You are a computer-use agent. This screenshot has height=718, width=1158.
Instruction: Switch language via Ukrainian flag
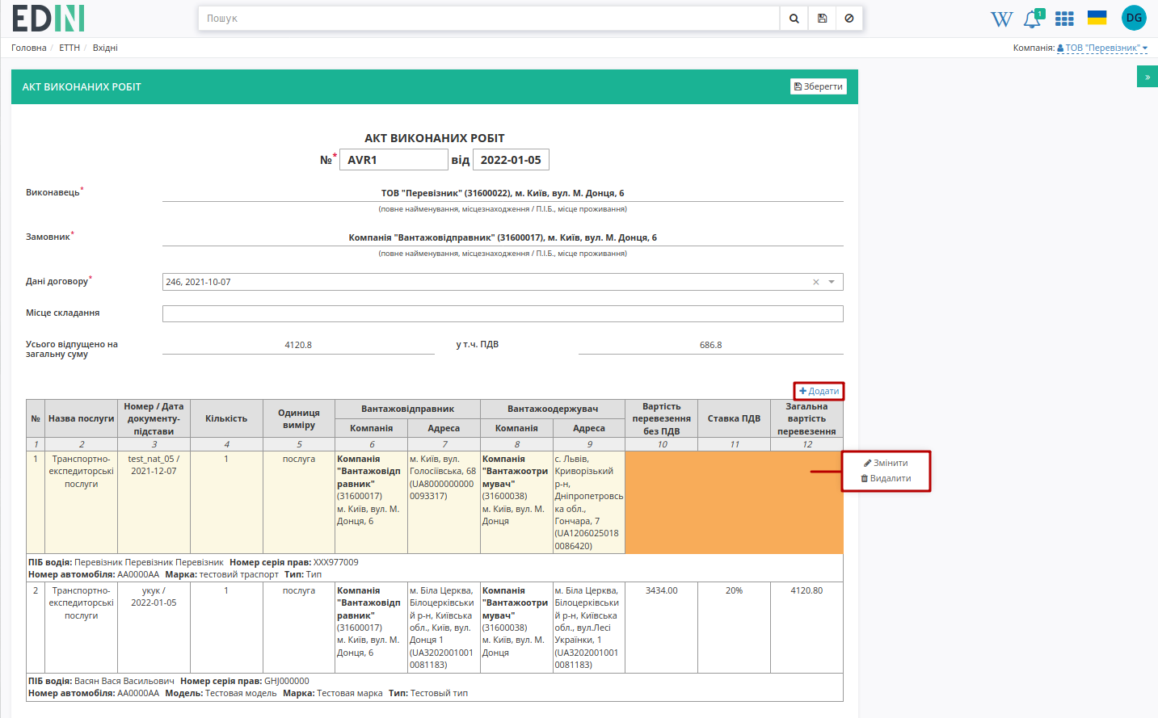point(1097,18)
